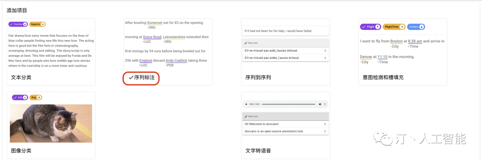The height and width of the screenshot is (160, 482).
Task: Mute the audio player volume speaker icon
Action: (x=320, y=104)
